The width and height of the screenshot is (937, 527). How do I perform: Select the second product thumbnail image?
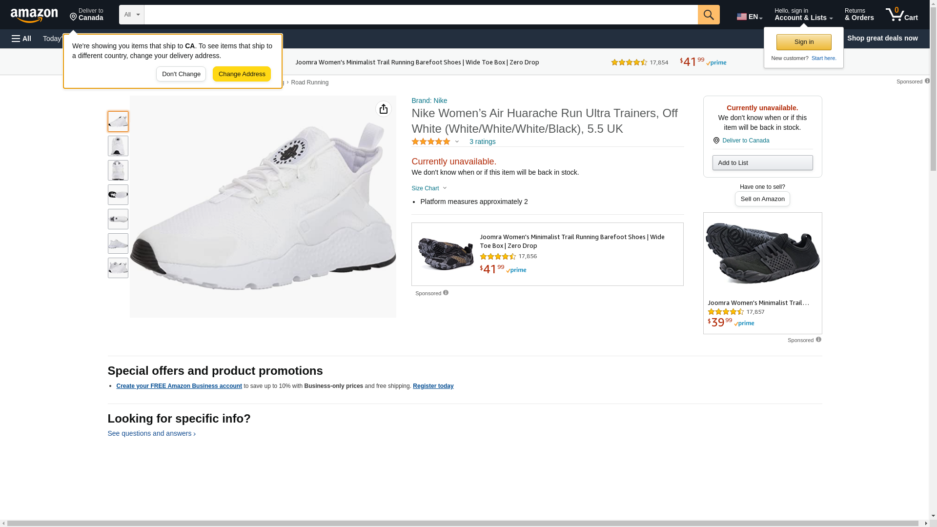[x=118, y=146]
